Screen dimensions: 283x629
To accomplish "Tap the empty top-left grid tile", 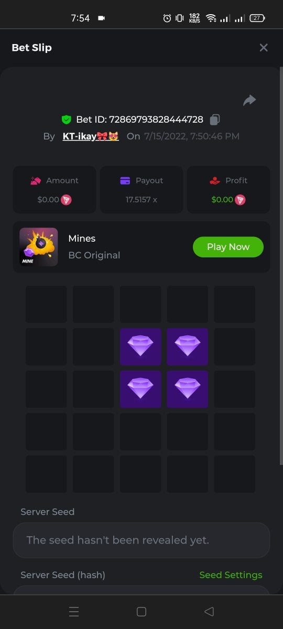I will tap(46, 304).
